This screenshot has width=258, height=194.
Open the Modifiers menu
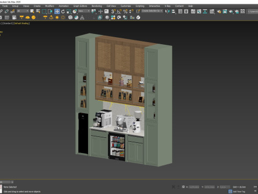point(49,6)
